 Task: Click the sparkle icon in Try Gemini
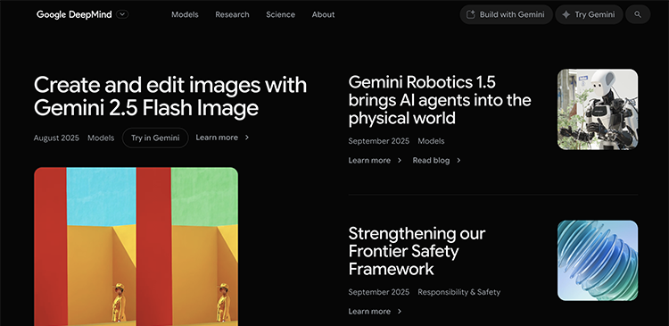point(566,14)
